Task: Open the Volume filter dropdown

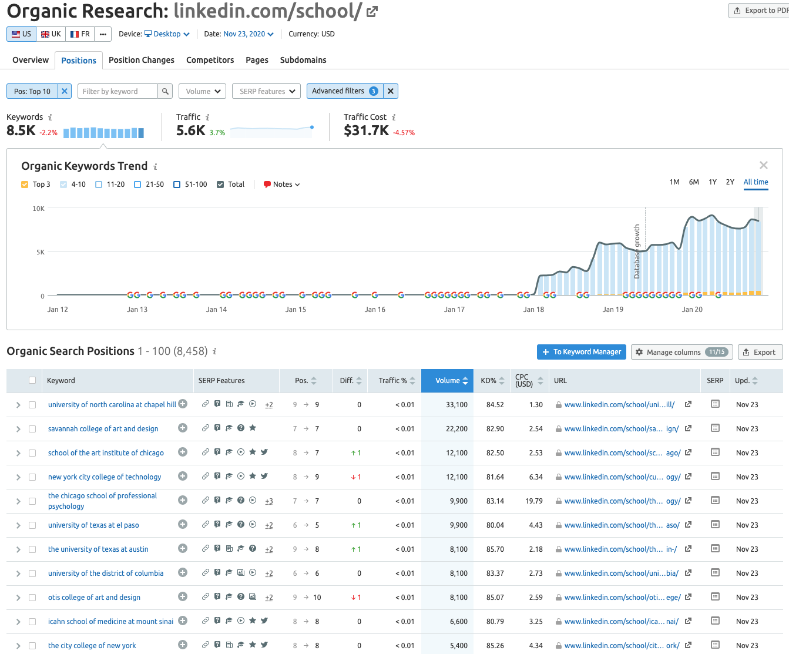Action: [x=203, y=91]
